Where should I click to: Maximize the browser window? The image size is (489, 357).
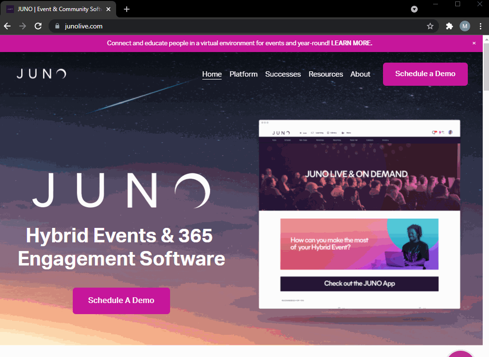pos(458,4)
